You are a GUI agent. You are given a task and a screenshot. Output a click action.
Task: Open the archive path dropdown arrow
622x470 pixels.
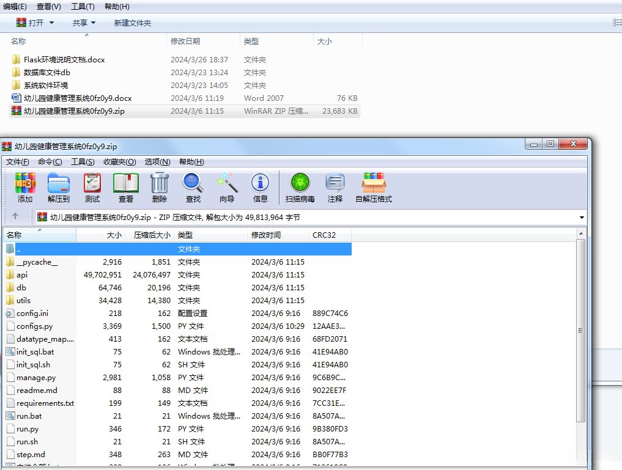coord(582,217)
